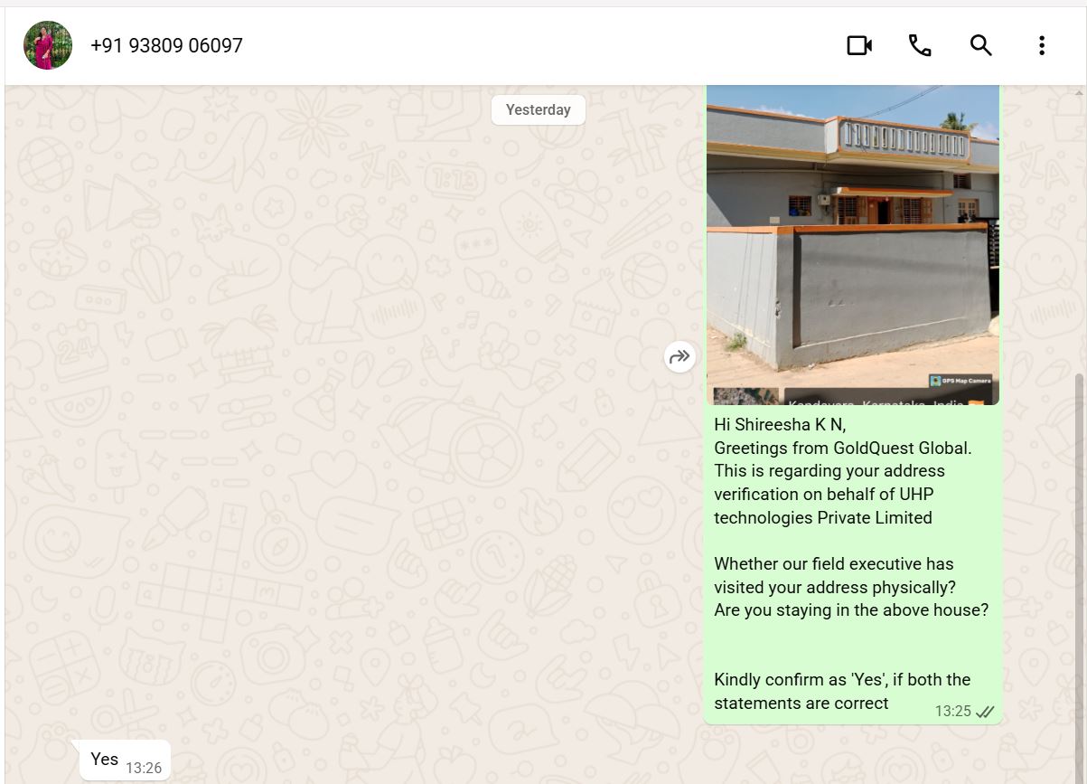Click the Yesterday date chip
The image size is (1087, 784).
click(x=538, y=109)
